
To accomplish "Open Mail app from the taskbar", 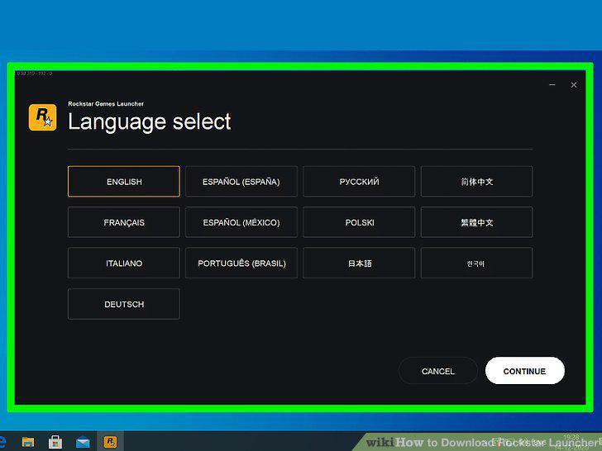I will (83, 442).
